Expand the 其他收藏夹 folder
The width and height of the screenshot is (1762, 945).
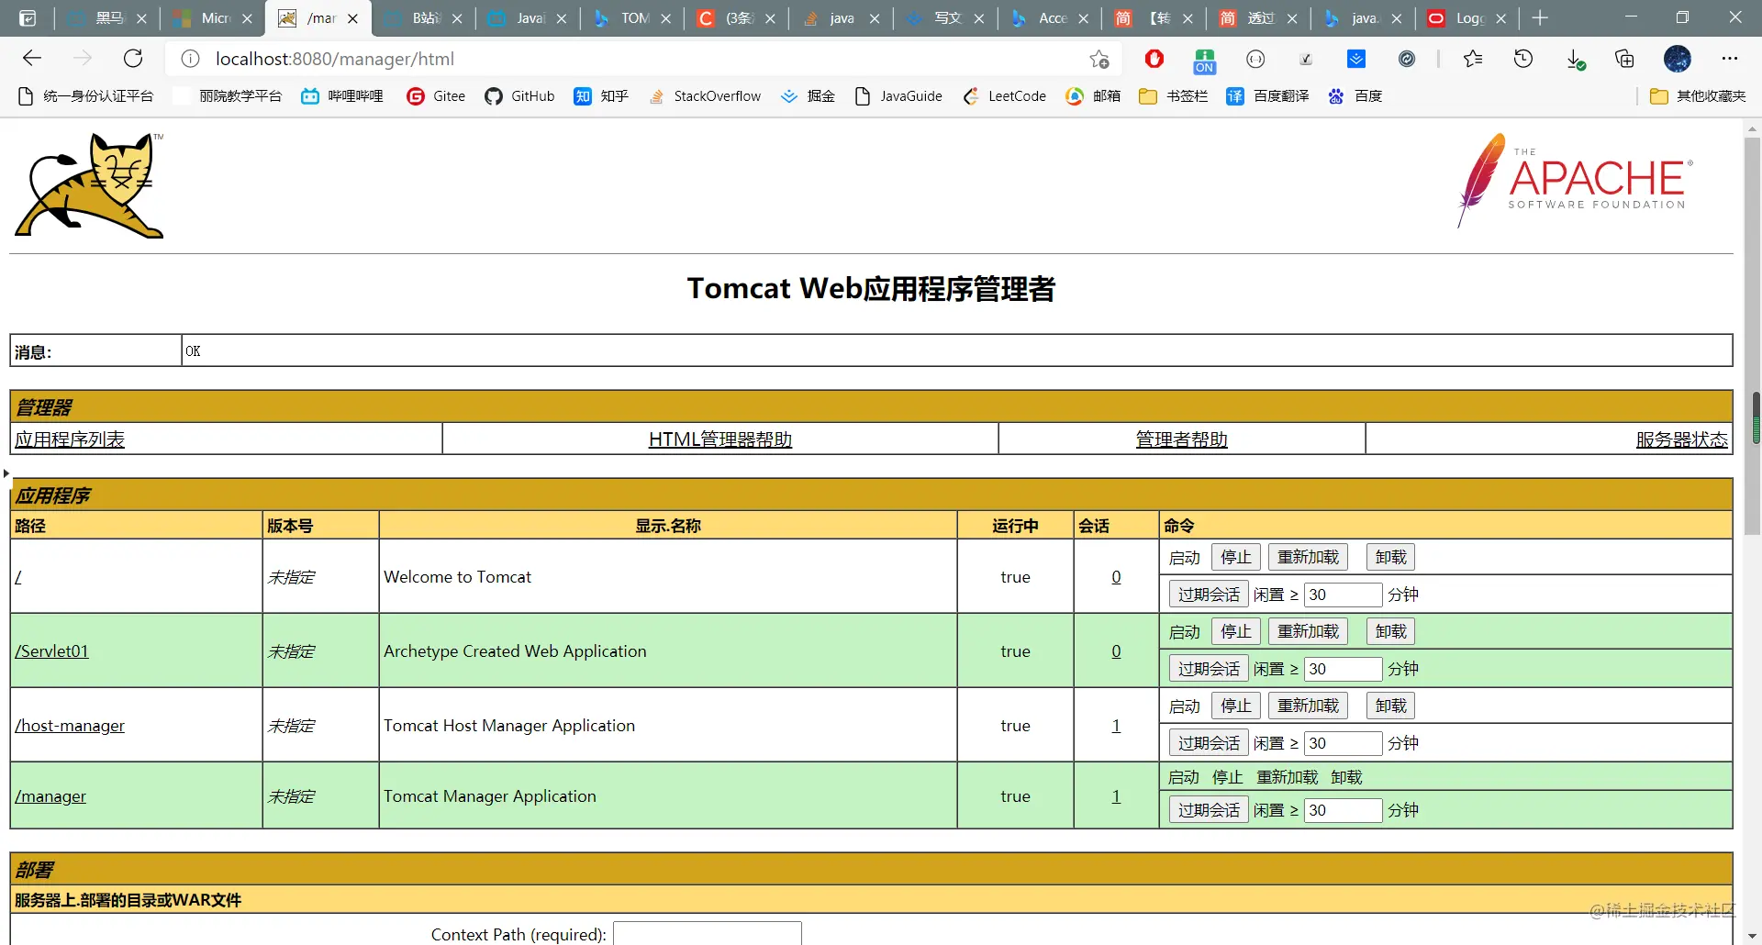coord(1698,95)
